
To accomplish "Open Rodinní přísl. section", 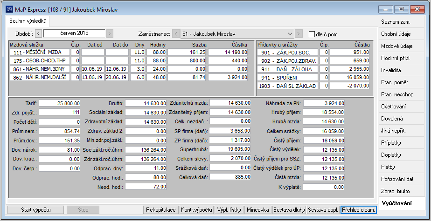I will (401, 58).
